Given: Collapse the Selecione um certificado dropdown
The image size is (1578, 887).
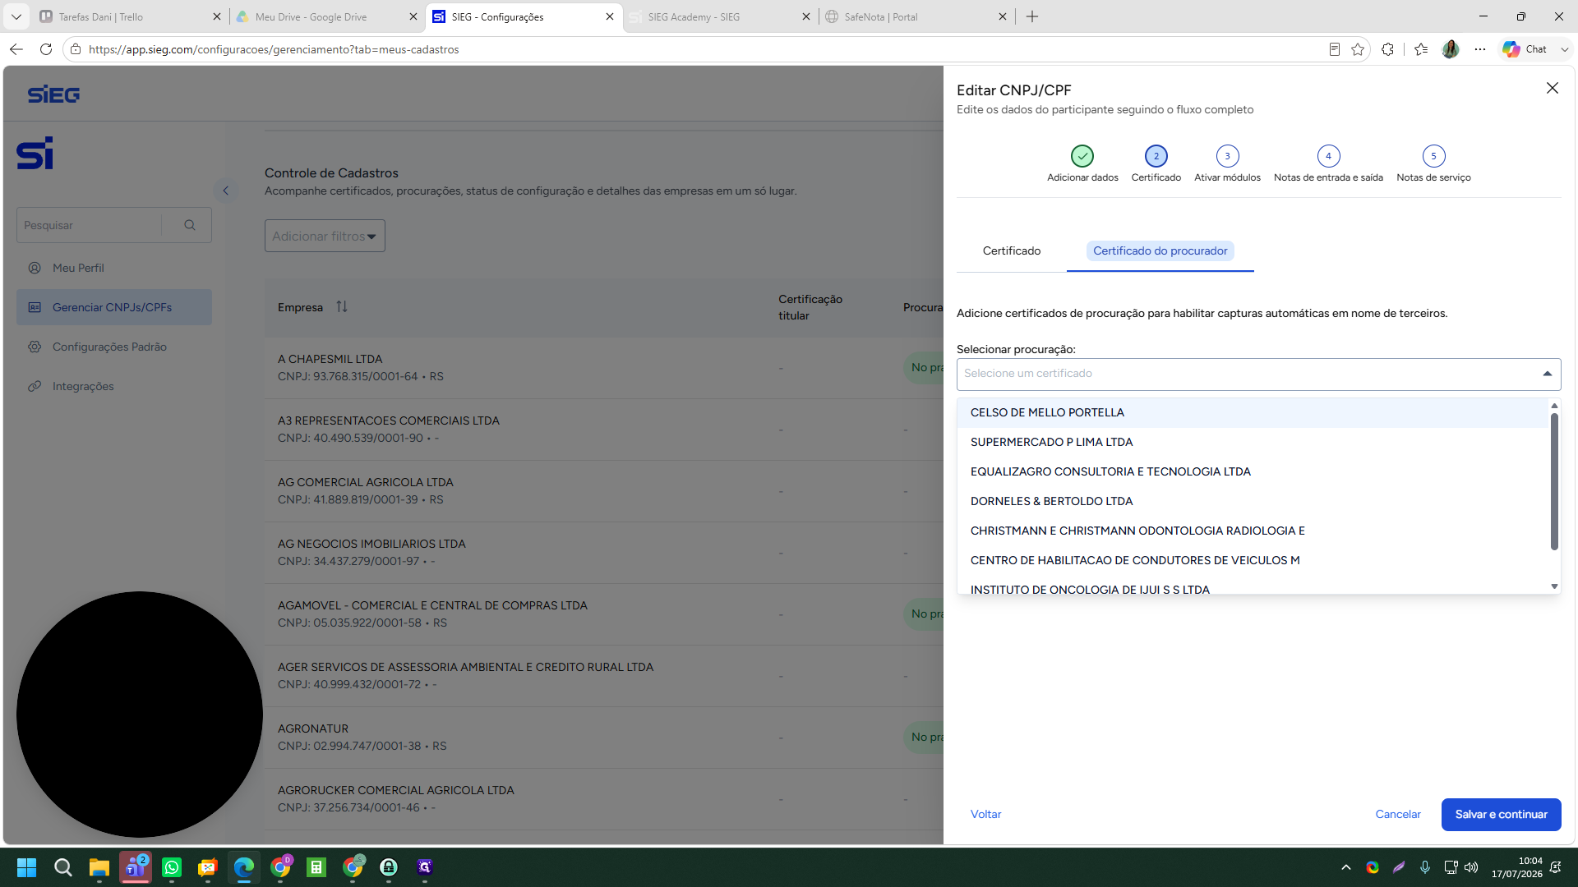Looking at the screenshot, I should click(1547, 374).
